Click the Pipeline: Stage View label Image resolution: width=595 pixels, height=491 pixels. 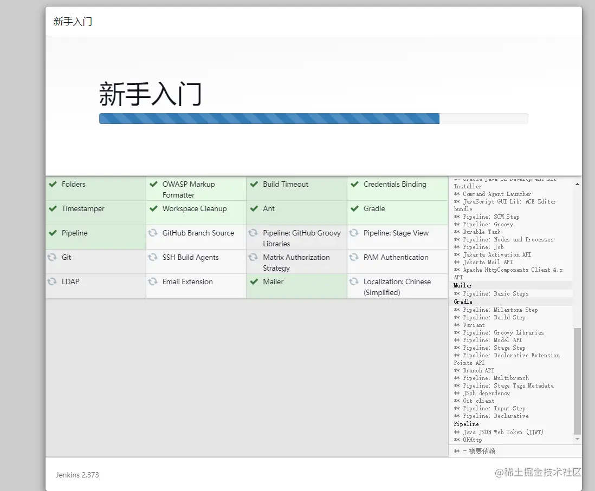click(x=396, y=233)
